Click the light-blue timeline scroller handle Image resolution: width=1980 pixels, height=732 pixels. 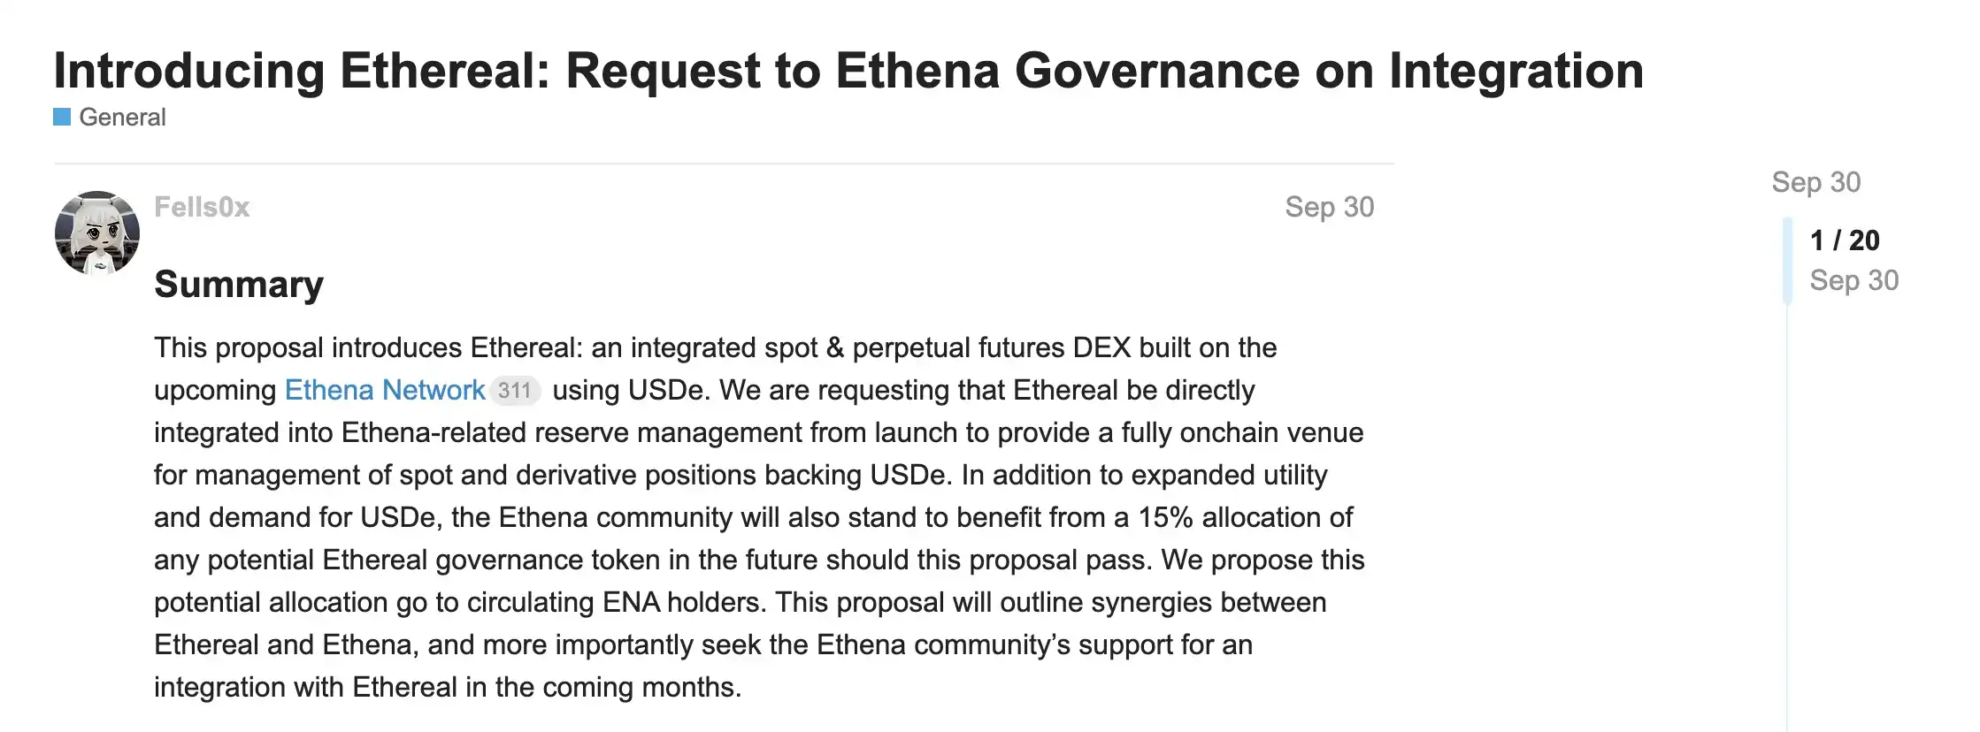click(1788, 261)
